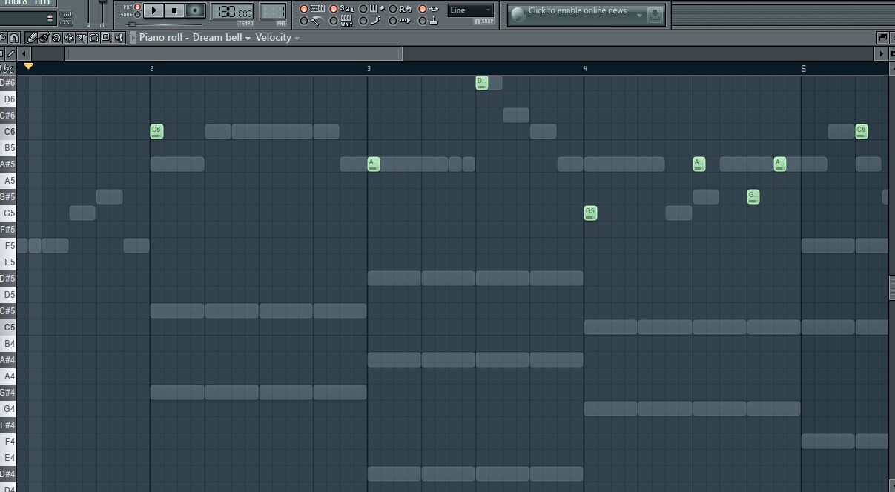This screenshot has height=492, width=895.
Task: Select the Playback speaker tool
Action: 119,38
